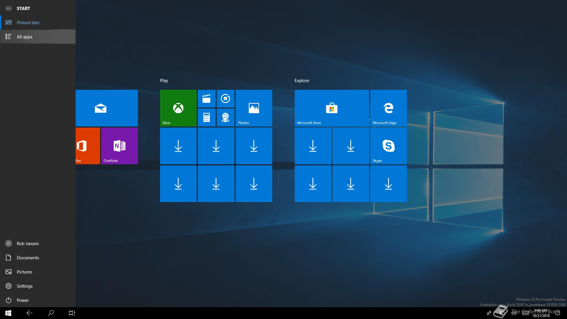
Task: Select the Play group heading
Action: [164, 80]
